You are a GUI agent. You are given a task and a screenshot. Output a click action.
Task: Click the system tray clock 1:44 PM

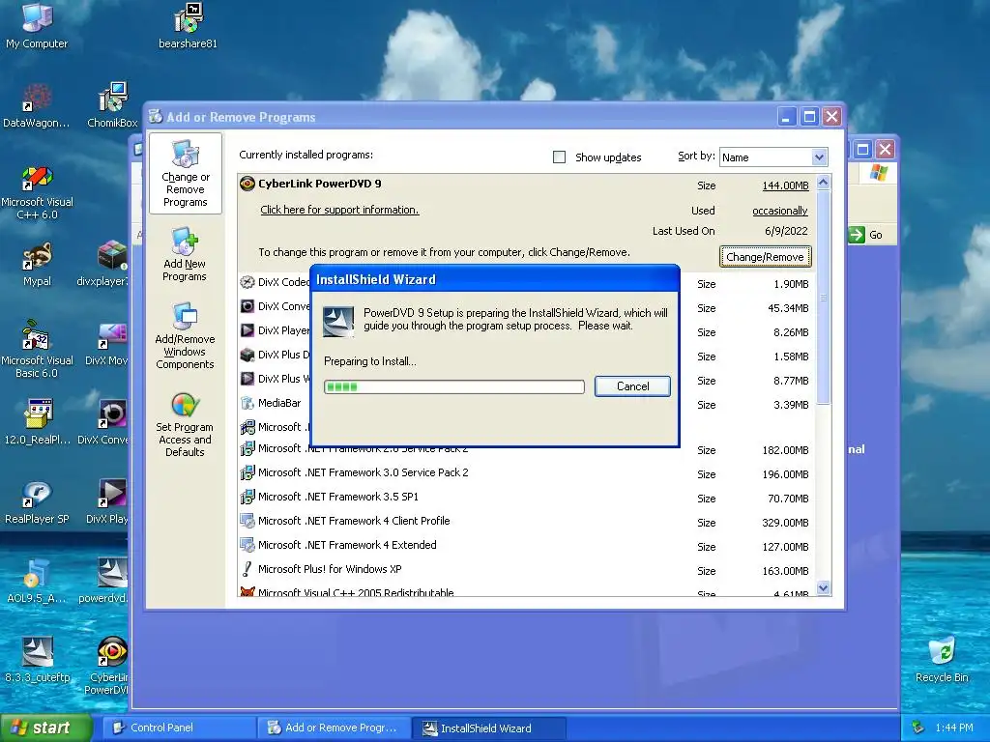(x=954, y=728)
